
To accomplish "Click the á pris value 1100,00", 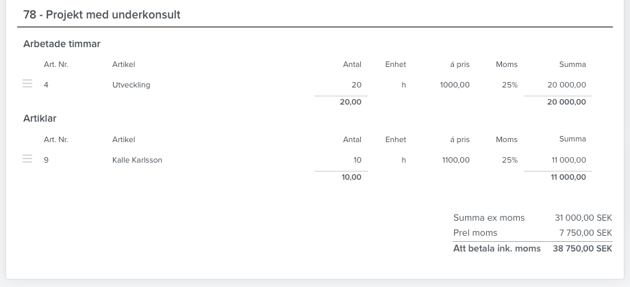I will point(455,160).
